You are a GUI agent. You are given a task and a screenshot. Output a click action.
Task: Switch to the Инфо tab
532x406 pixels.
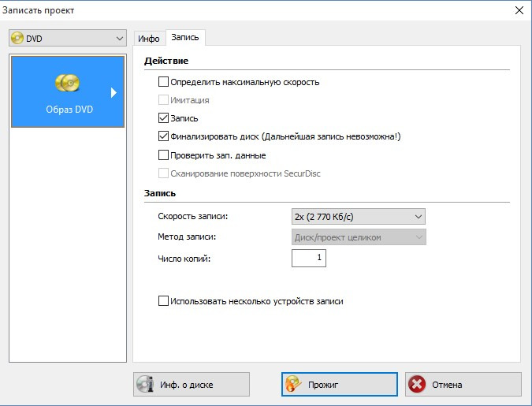[149, 39]
